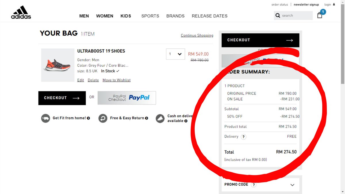
Task: Click Continue Shopping link
Action: coord(197,35)
